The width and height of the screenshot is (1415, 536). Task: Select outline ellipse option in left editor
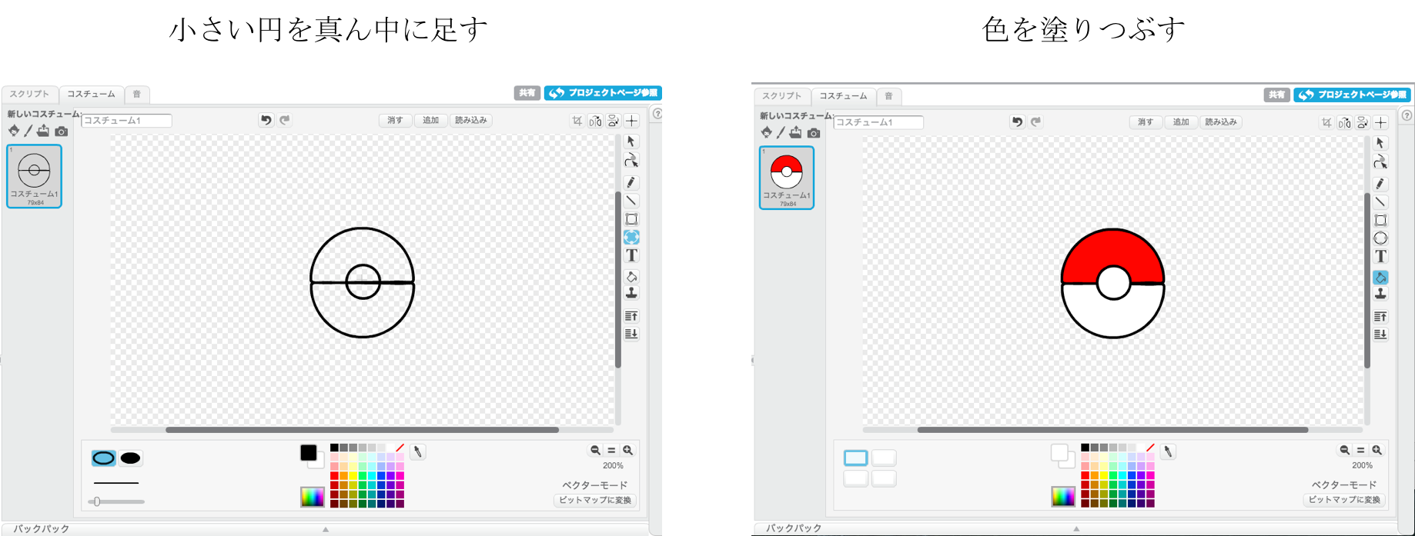click(104, 458)
